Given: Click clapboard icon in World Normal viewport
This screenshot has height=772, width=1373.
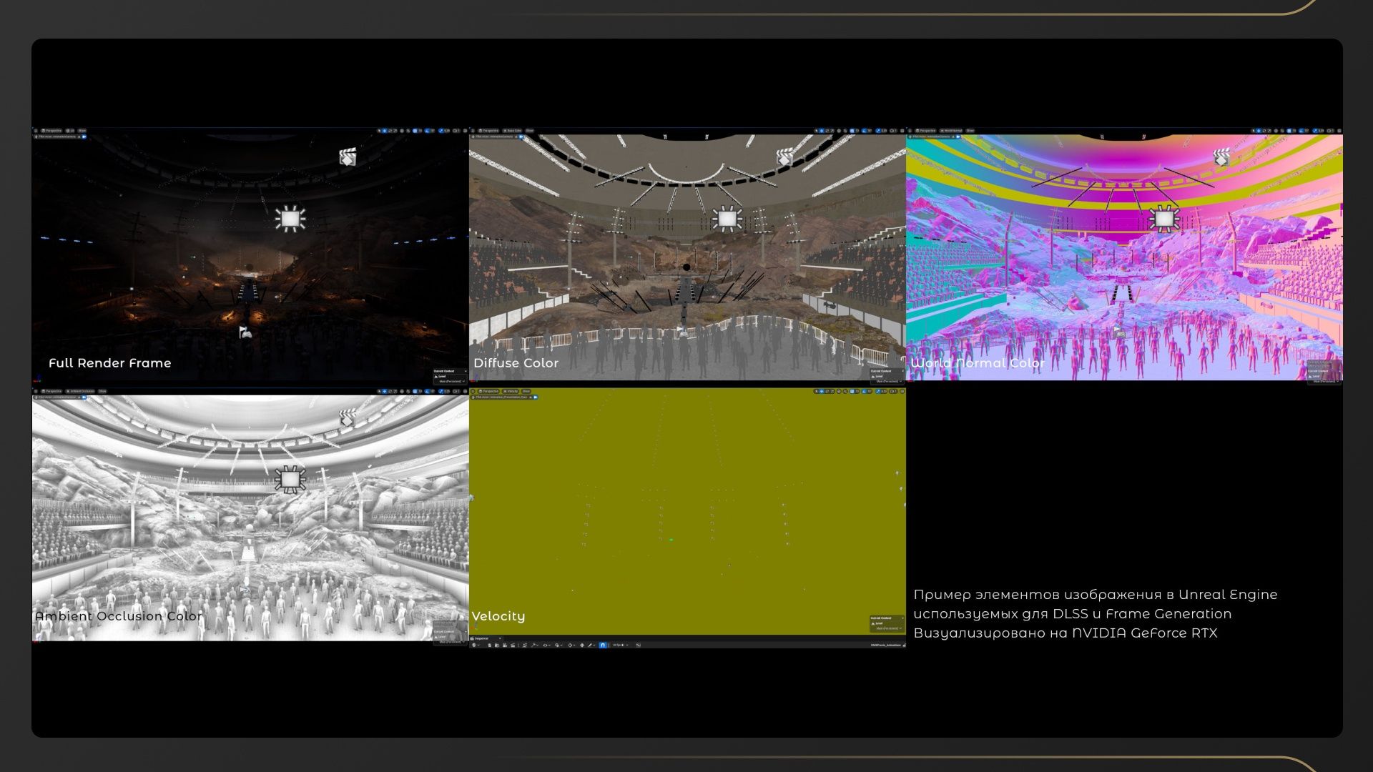Looking at the screenshot, I should point(1222,157).
